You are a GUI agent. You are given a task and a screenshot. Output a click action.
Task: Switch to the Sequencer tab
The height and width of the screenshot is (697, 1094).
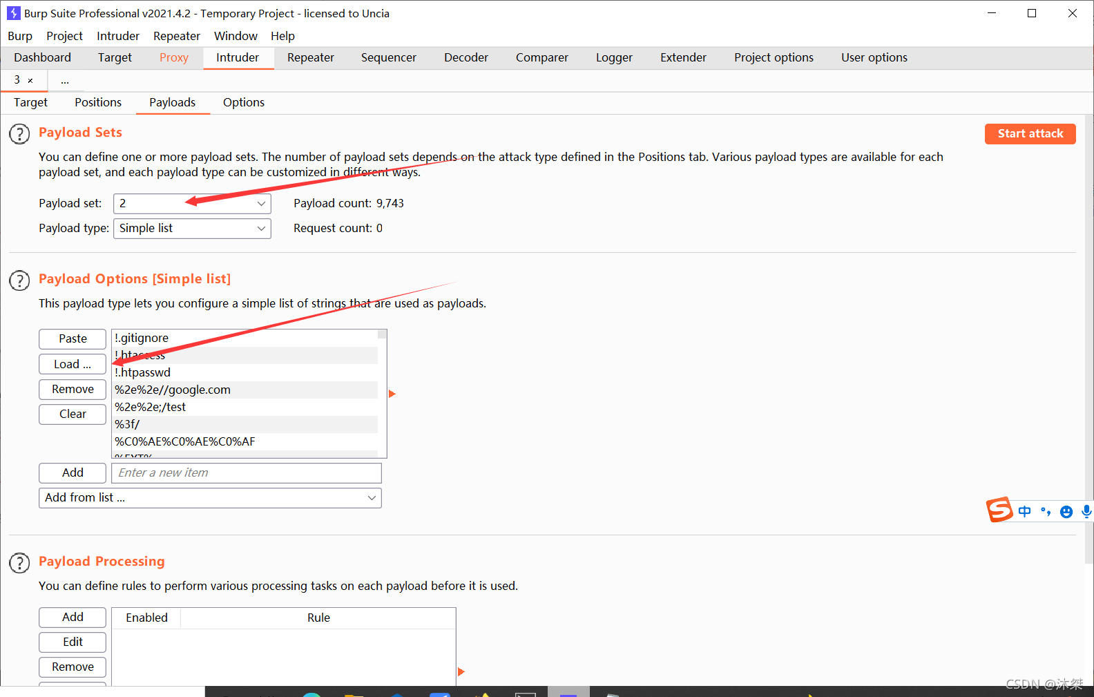(389, 58)
